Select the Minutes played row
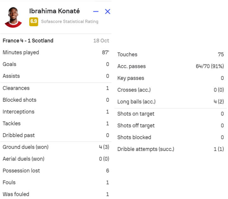This screenshot has width=228, height=199. point(56,52)
